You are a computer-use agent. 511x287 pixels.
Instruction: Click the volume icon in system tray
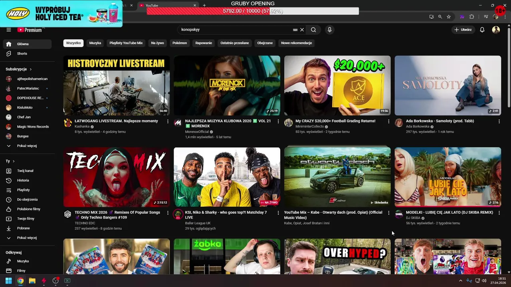(x=484, y=281)
